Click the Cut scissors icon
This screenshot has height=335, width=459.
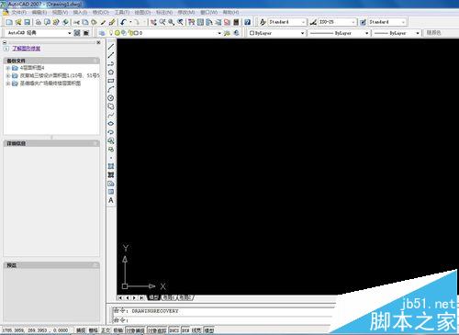(76, 22)
